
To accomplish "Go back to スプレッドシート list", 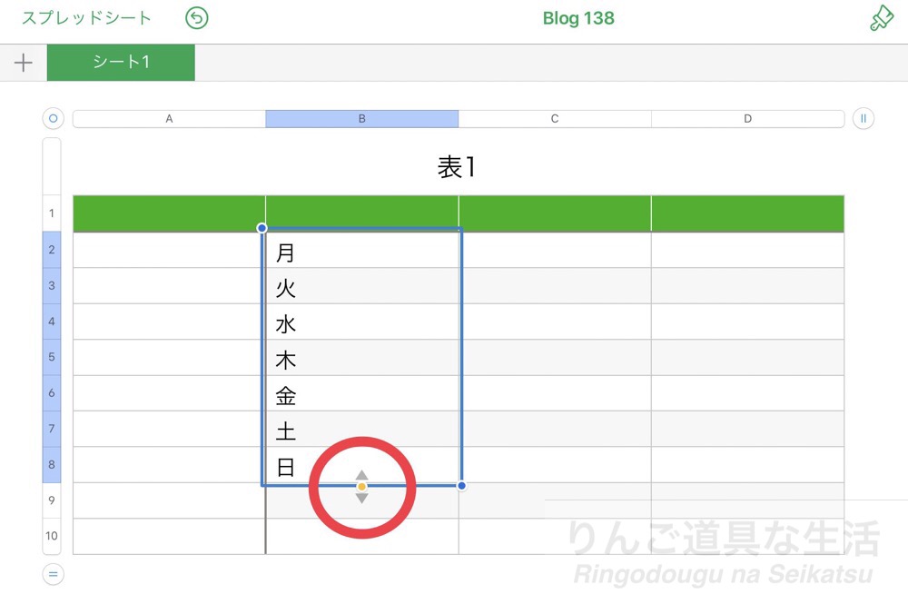I will coord(86,18).
